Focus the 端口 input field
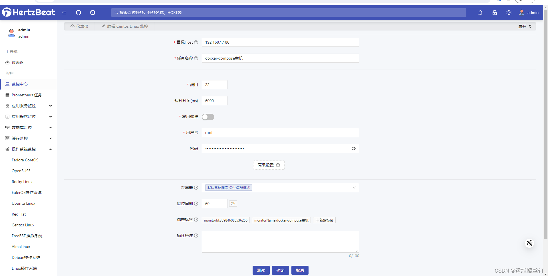This screenshot has height=276, width=548. pyautogui.click(x=215, y=85)
